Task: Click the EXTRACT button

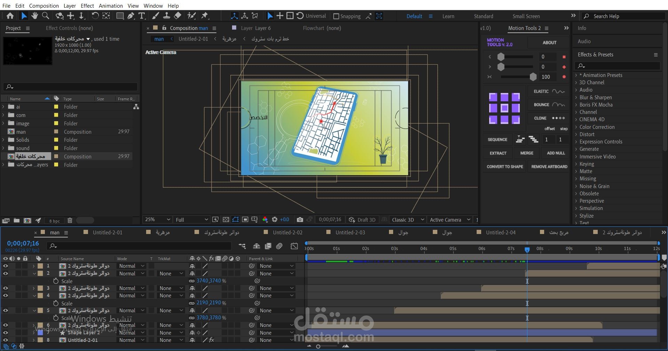Action: pos(498,153)
